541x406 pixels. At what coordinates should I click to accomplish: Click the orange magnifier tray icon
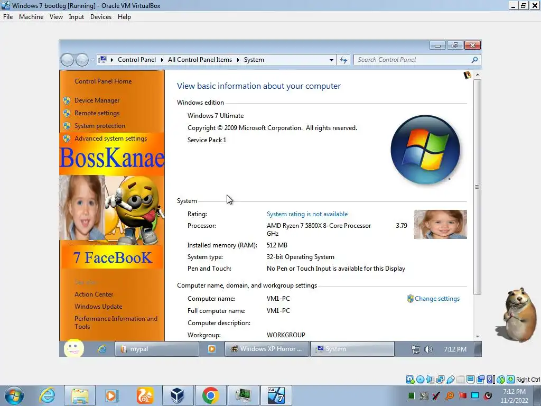[x=450, y=395]
